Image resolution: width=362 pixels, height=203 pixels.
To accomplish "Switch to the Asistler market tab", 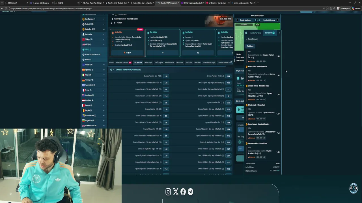I will tap(180, 63).
